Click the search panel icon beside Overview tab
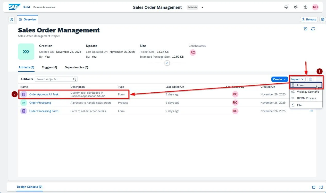The image size is (326, 193). pyautogui.click(x=12, y=19)
